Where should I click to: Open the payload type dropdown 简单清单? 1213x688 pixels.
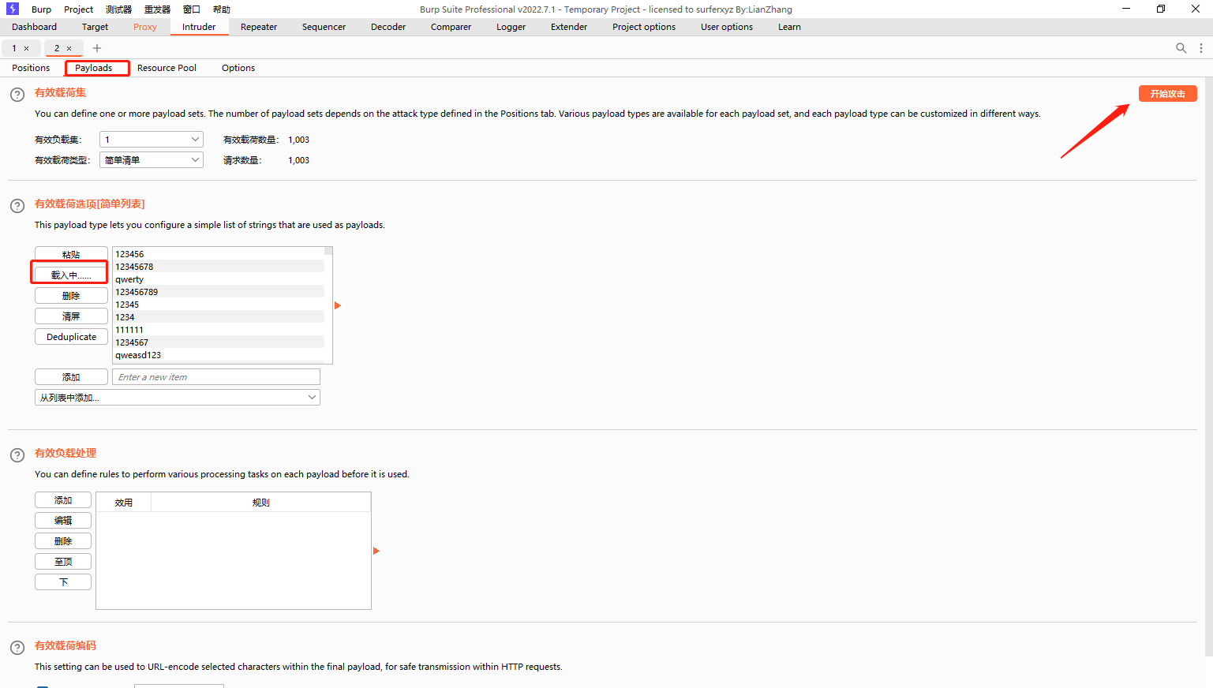point(152,160)
